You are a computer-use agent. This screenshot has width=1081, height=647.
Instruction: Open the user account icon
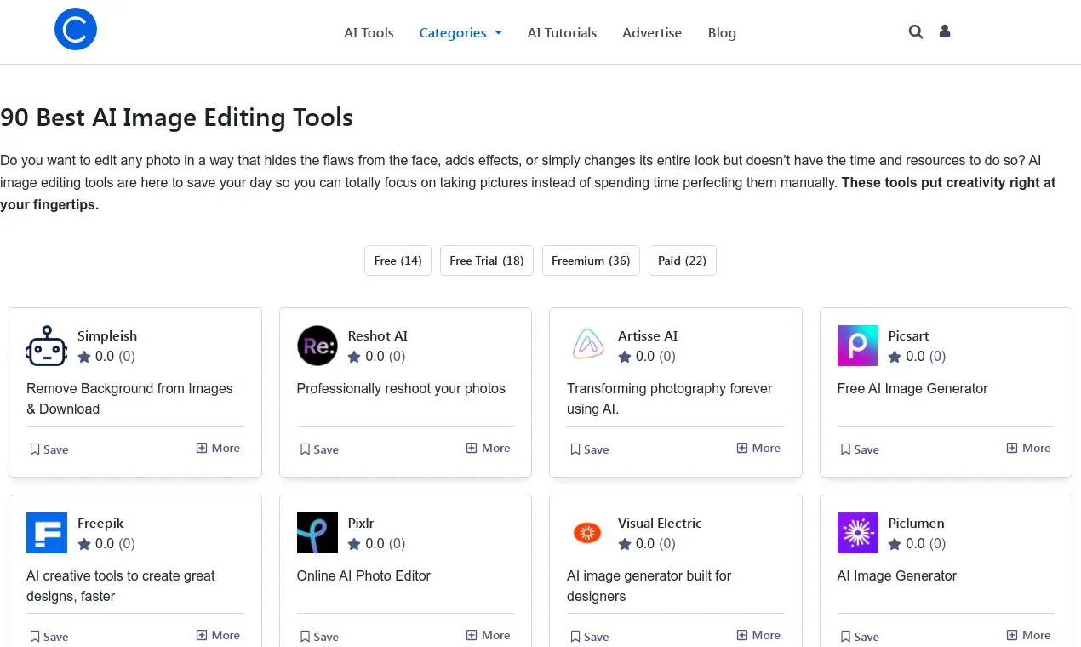pos(945,31)
